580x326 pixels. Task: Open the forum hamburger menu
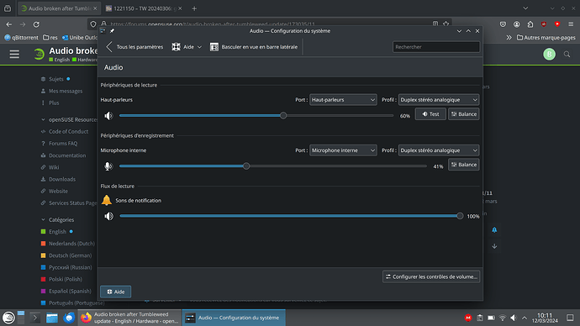point(14,55)
